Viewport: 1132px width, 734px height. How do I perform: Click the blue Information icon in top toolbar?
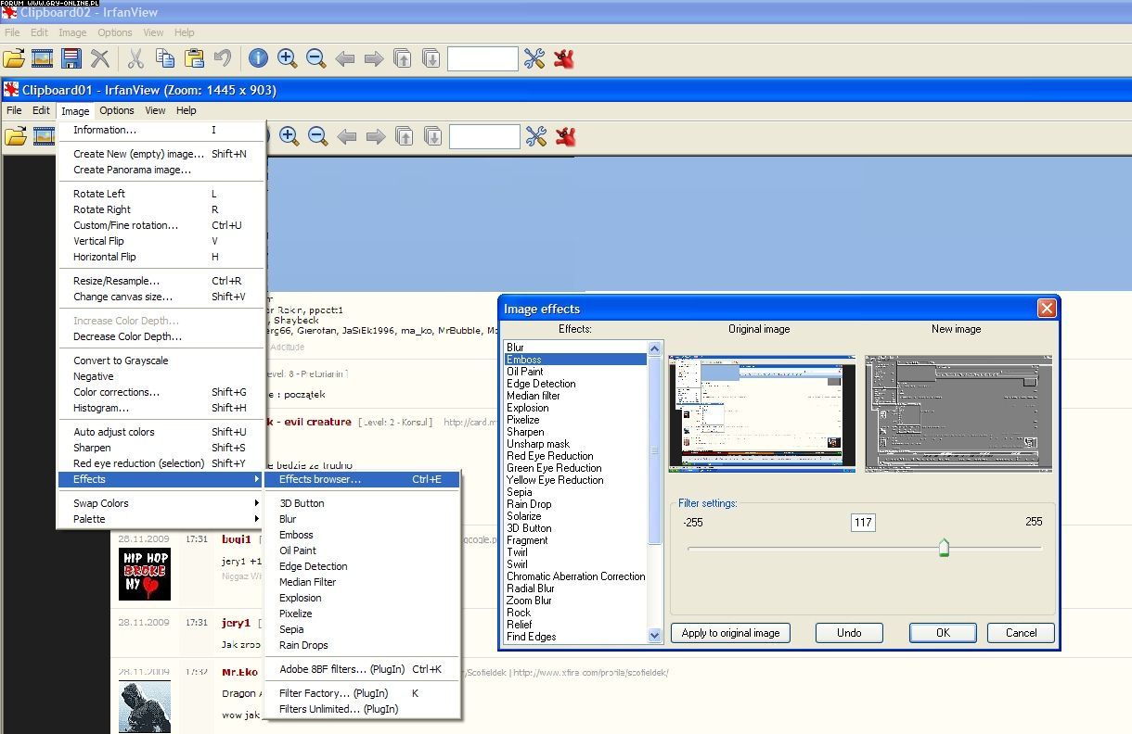click(x=258, y=59)
